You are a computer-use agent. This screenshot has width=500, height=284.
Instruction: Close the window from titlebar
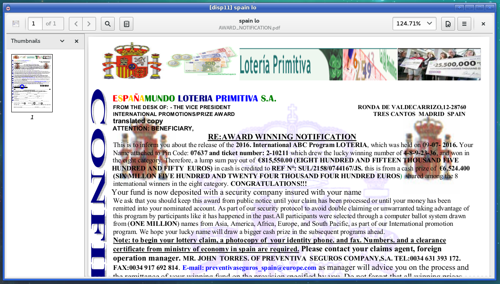coord(490,8)
